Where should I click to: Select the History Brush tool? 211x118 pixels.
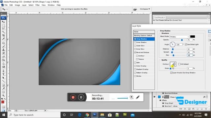pos(3,53)
